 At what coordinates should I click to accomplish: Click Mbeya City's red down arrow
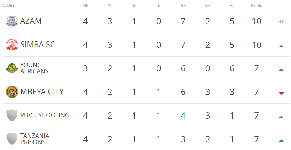point(281,93)
